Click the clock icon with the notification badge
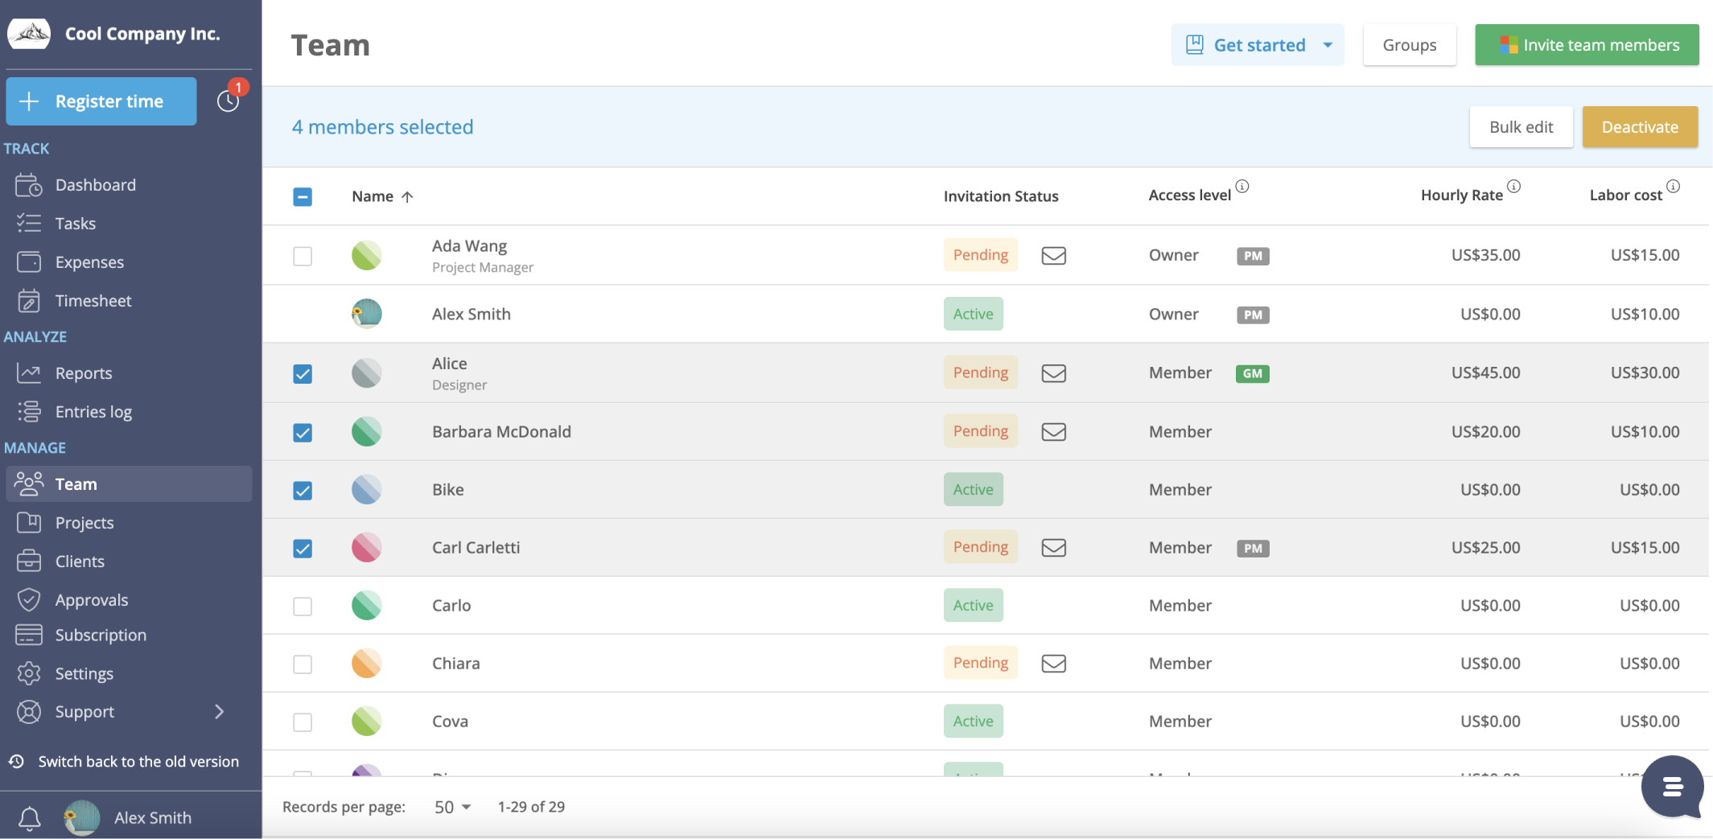The height and width of the screenshot is (839, 1713). click(x=228, y=101)
